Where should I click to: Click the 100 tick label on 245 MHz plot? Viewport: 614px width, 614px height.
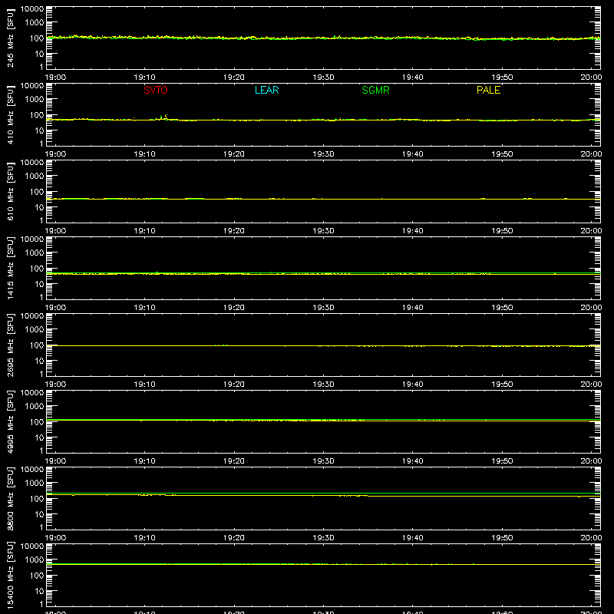(37, 38)
